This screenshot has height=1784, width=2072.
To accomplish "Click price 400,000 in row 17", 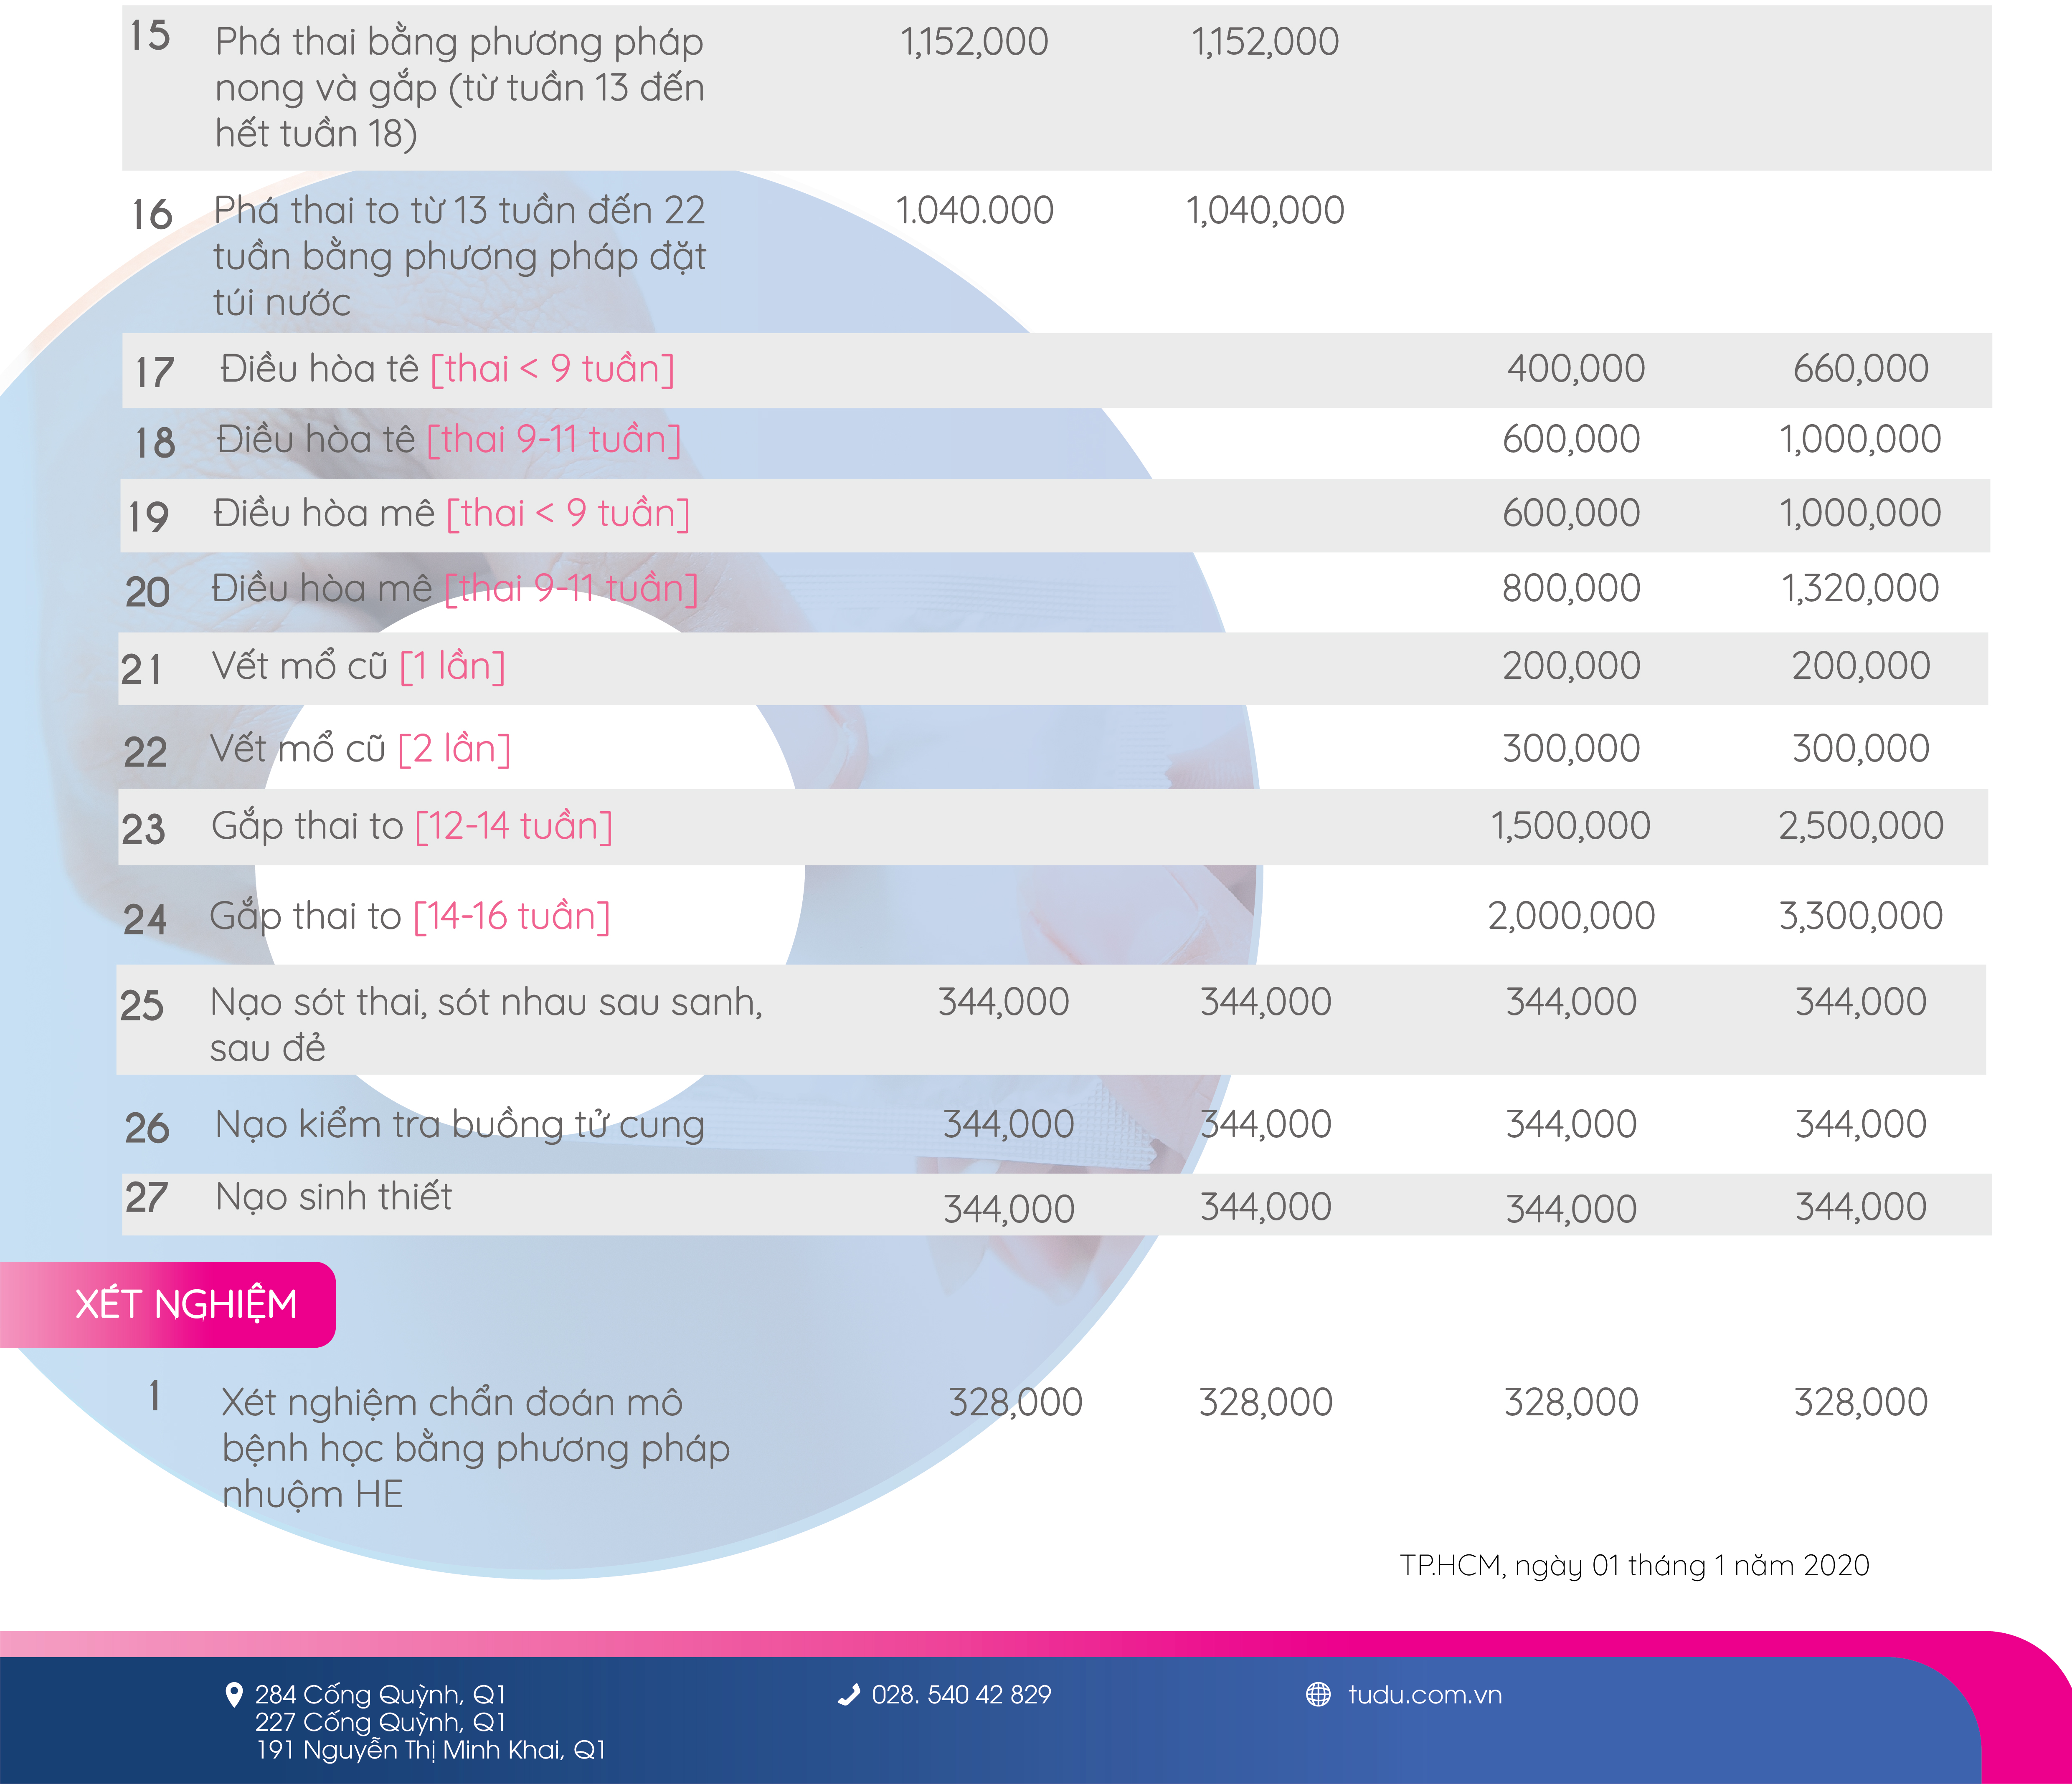I will coord(1575,369).
